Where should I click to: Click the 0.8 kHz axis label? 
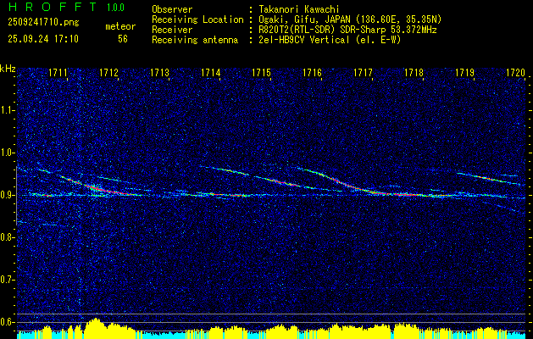pyautogui.click(x=8, y=237)
